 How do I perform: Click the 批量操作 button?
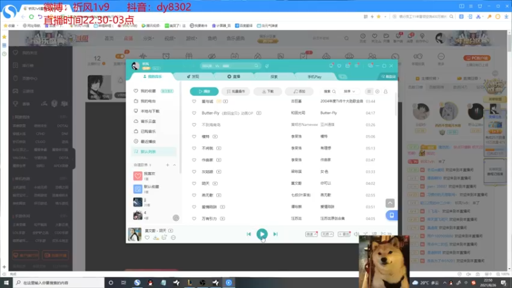pos(236,92)
